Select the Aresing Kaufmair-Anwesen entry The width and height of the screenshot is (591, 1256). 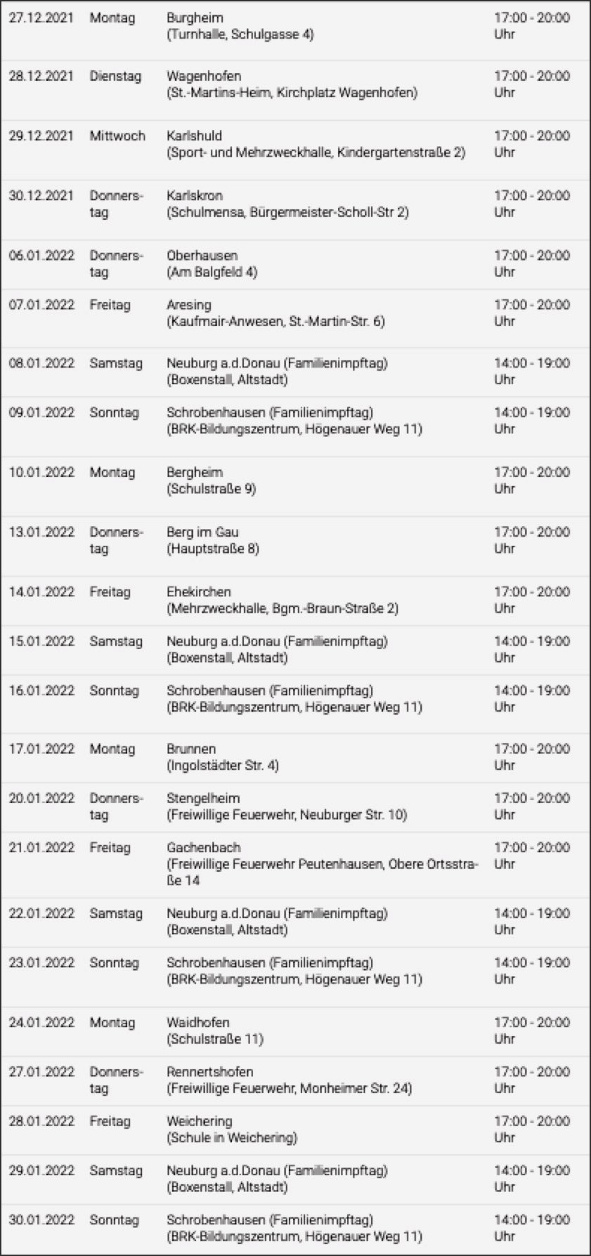pyautogui.click(x=275, y=313)
